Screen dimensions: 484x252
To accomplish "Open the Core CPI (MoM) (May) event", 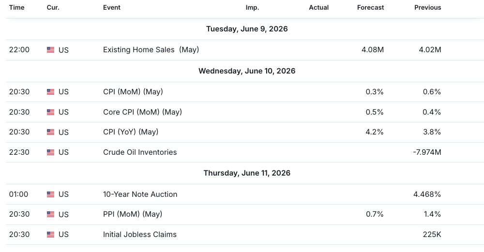I will (142, 112).
